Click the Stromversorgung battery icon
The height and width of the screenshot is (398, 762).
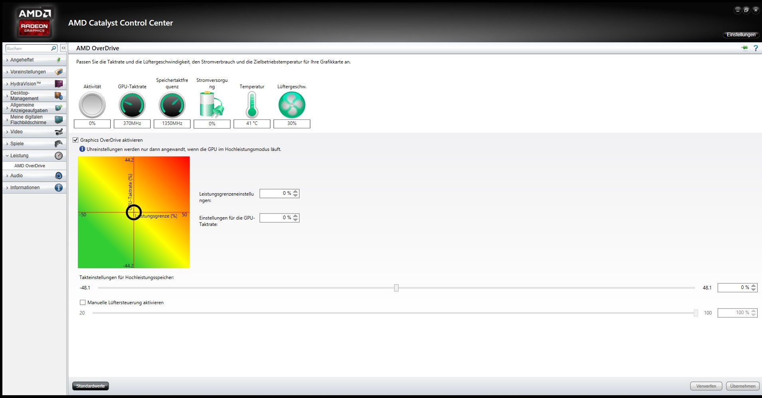pyautogui.click(x=212, y=105)
